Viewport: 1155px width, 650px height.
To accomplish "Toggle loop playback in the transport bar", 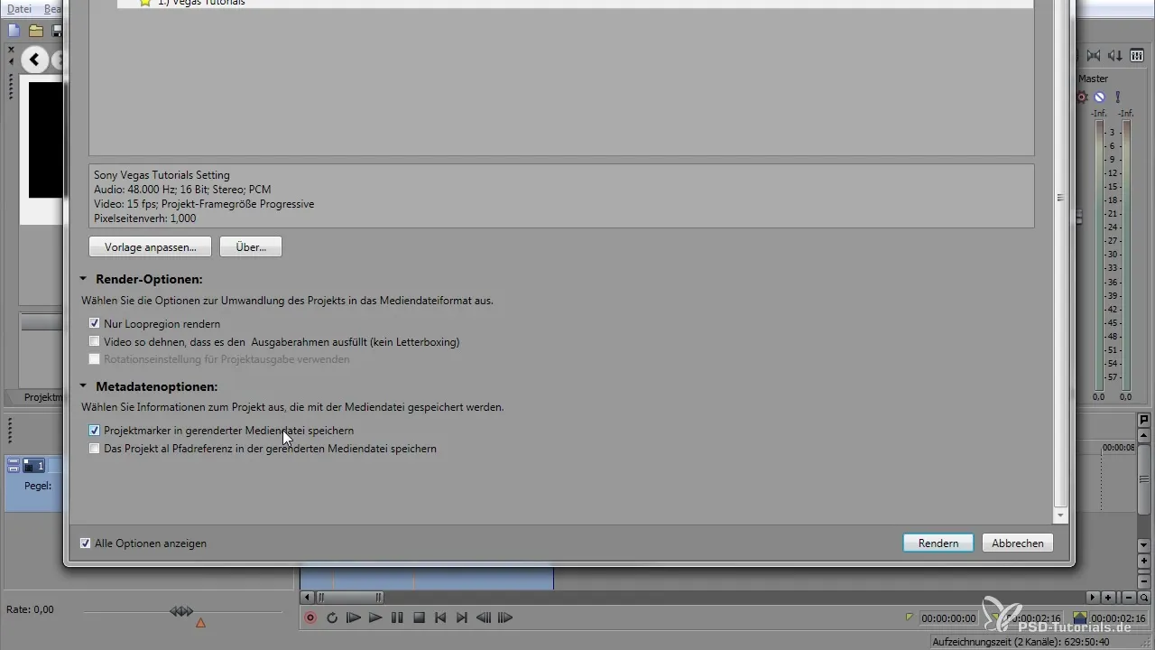I will coord(332,617).
